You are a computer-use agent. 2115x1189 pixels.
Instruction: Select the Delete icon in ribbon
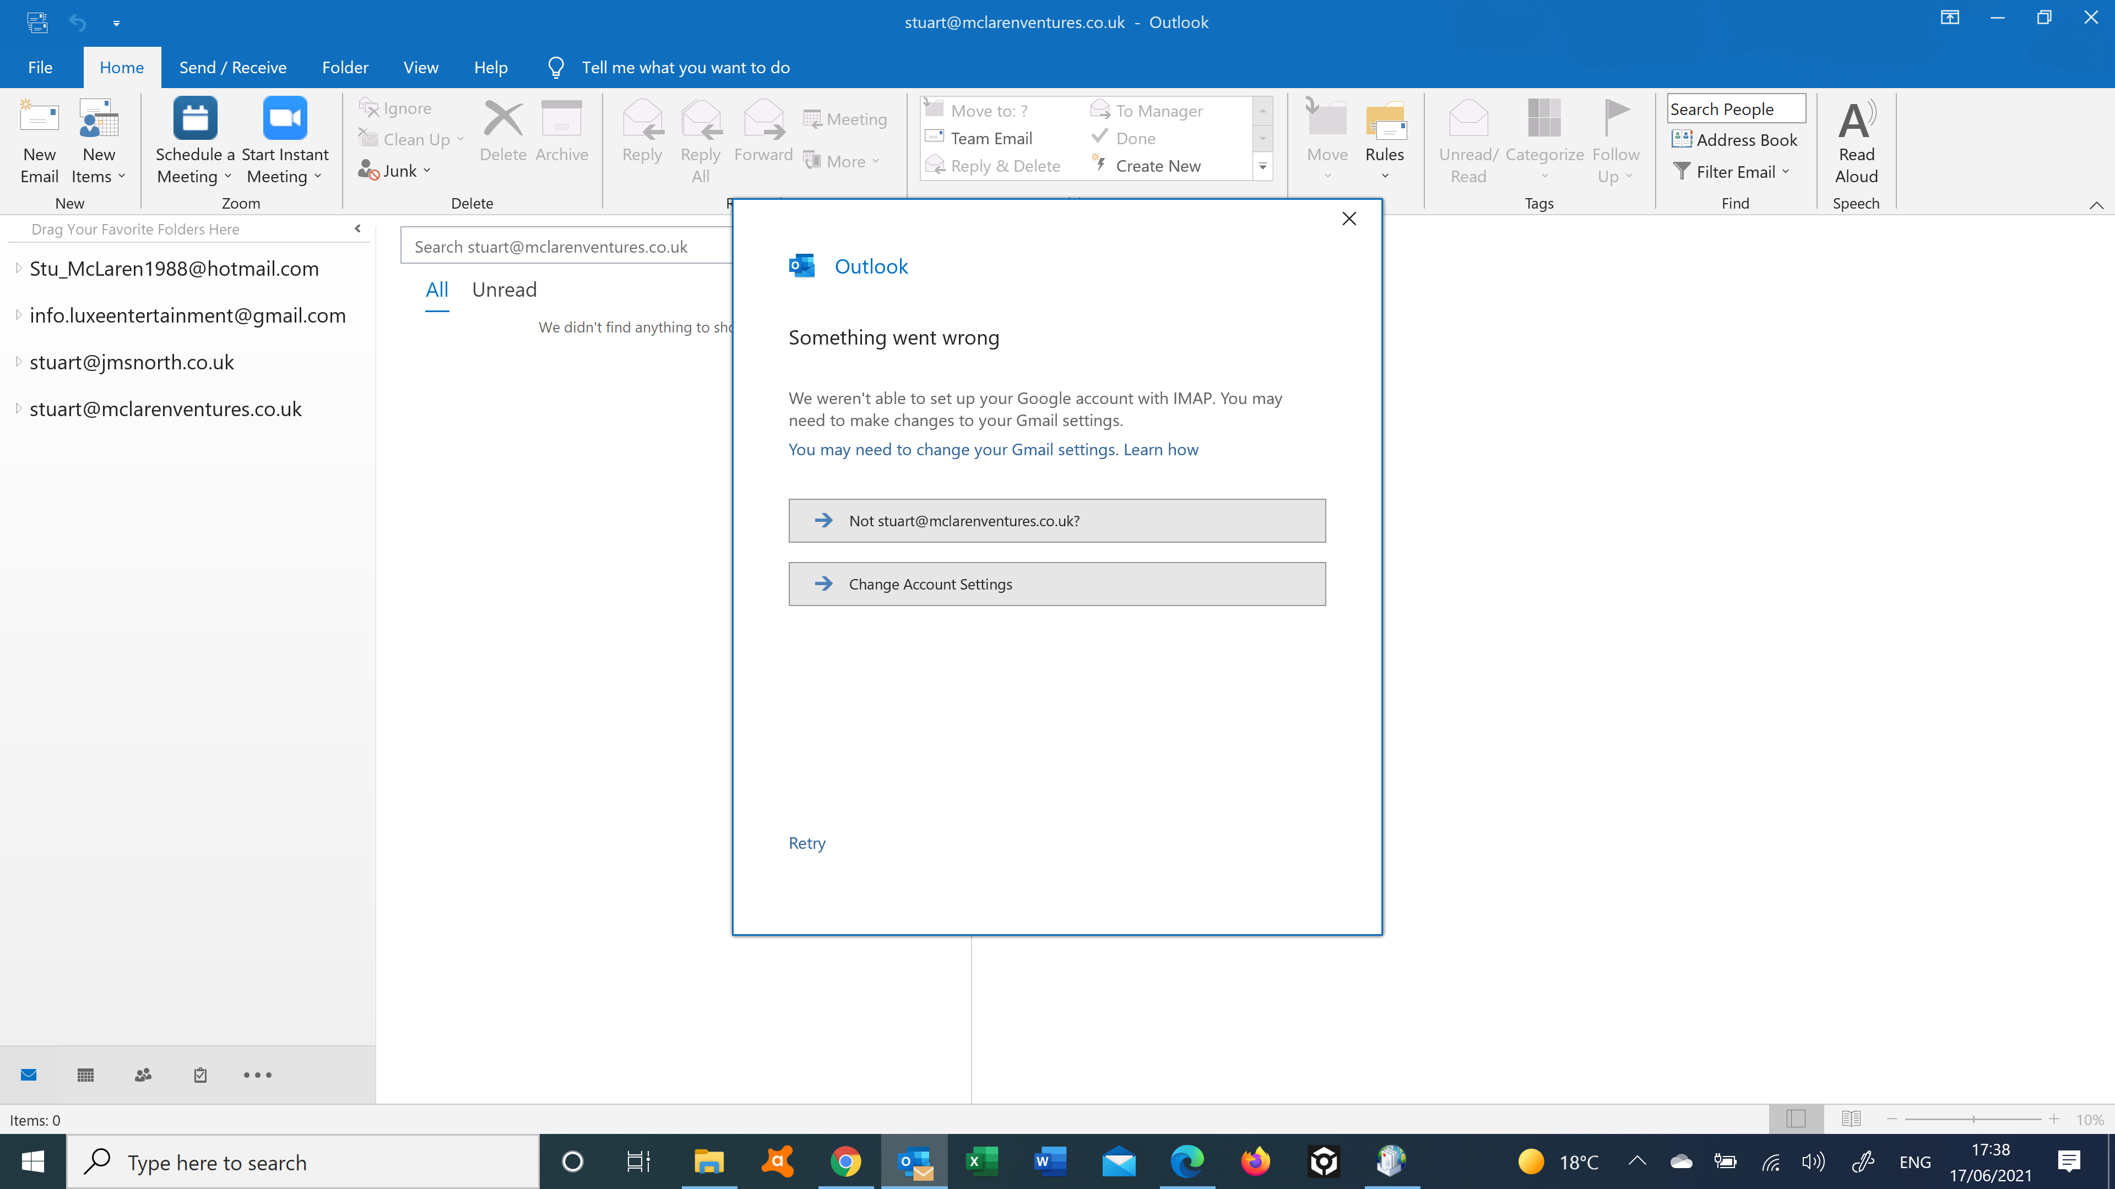click(x=503, y=132)
